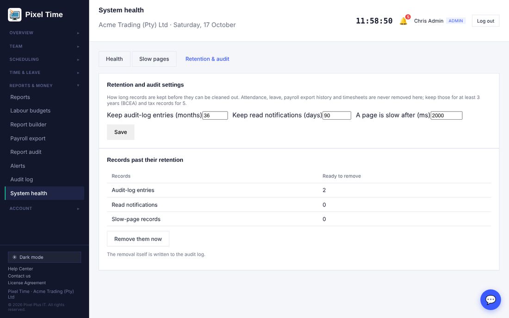Open Reports in the sidebar

tap(44, 97)
